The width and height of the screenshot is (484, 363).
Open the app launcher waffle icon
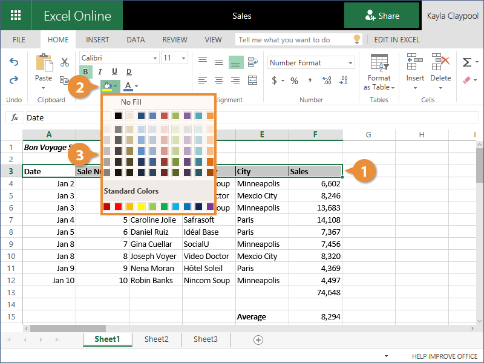16,16
